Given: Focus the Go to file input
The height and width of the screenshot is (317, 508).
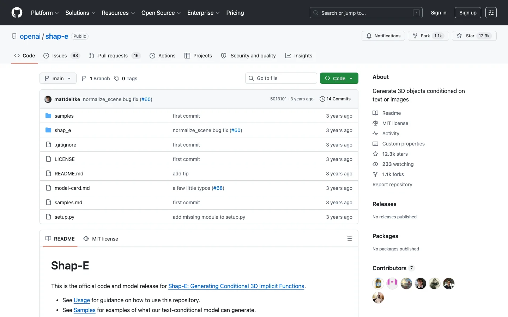Looking at the screenshot, I should click(281, 78).
